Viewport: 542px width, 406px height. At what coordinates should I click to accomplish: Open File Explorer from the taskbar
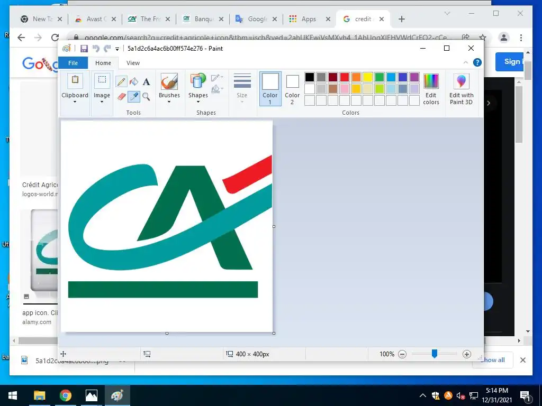coord(39,395)
